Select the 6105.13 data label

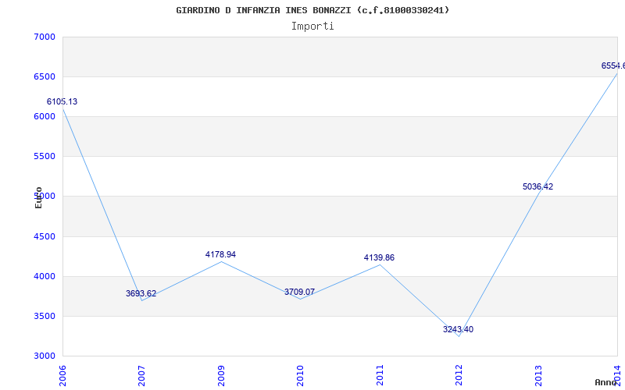pos(62,101)
